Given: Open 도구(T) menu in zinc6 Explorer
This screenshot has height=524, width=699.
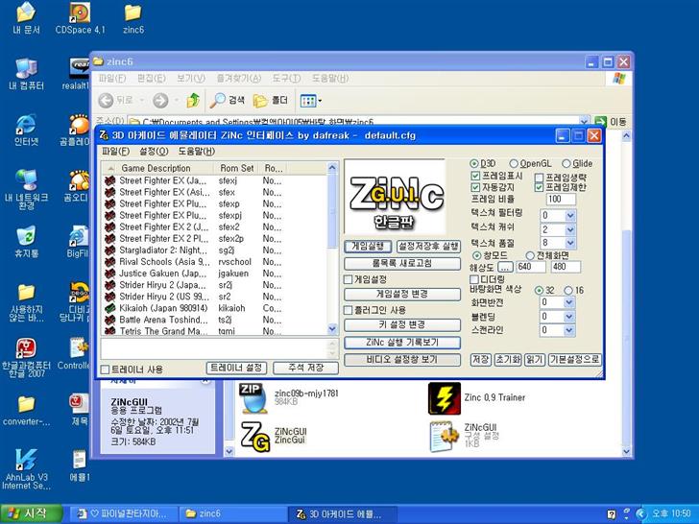Looking at the screenshot, I should pyautogui.click(x=286, y=79).
